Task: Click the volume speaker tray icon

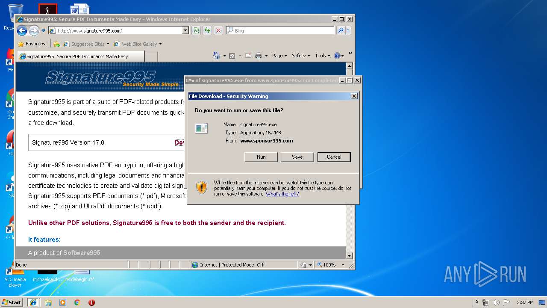Action: coord(496,302)
